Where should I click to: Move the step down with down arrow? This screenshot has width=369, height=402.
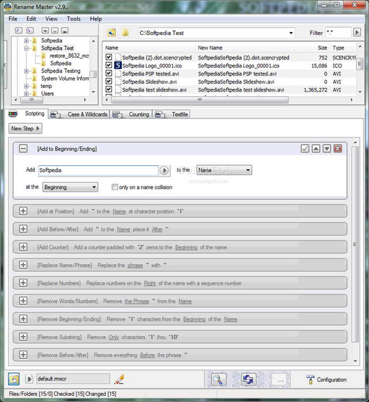(x=327, y=148)
